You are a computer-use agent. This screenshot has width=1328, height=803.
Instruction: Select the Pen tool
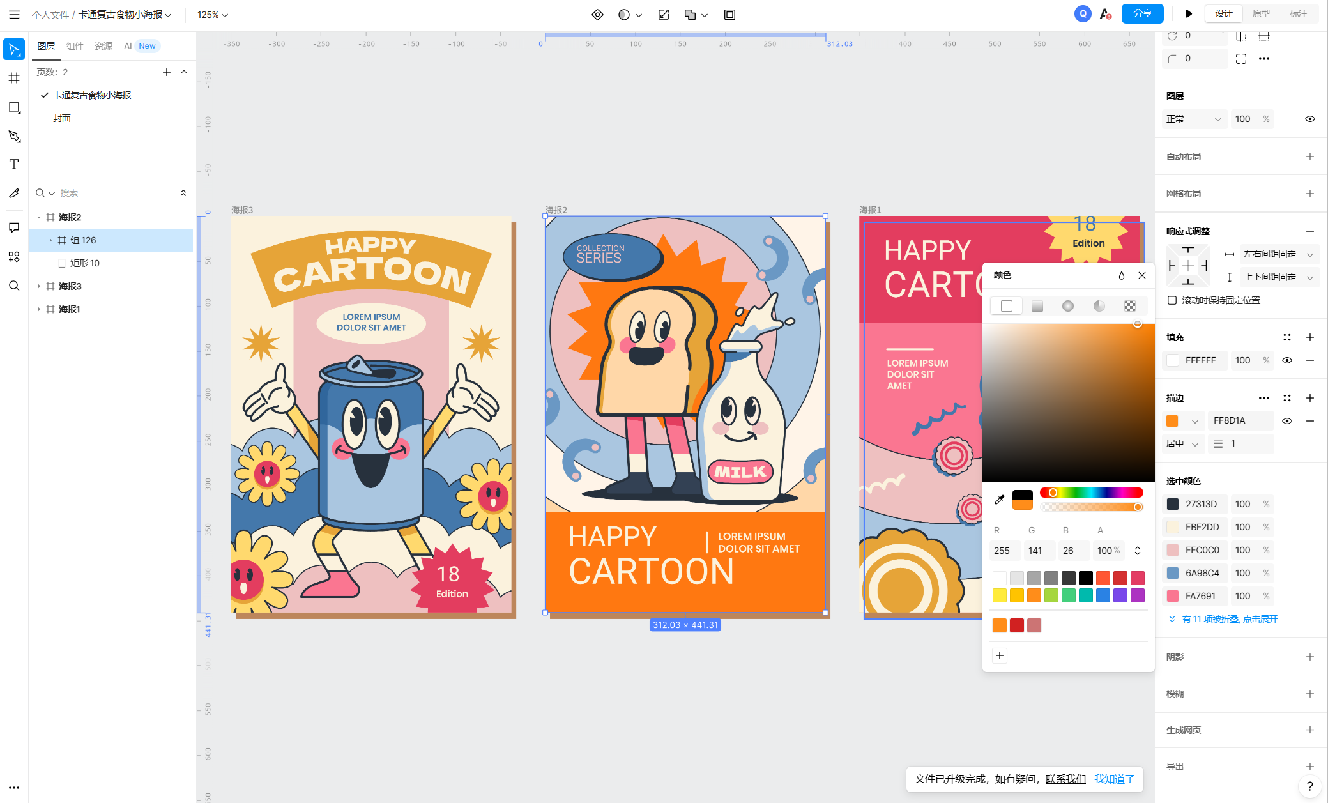(x=14, y=136)
